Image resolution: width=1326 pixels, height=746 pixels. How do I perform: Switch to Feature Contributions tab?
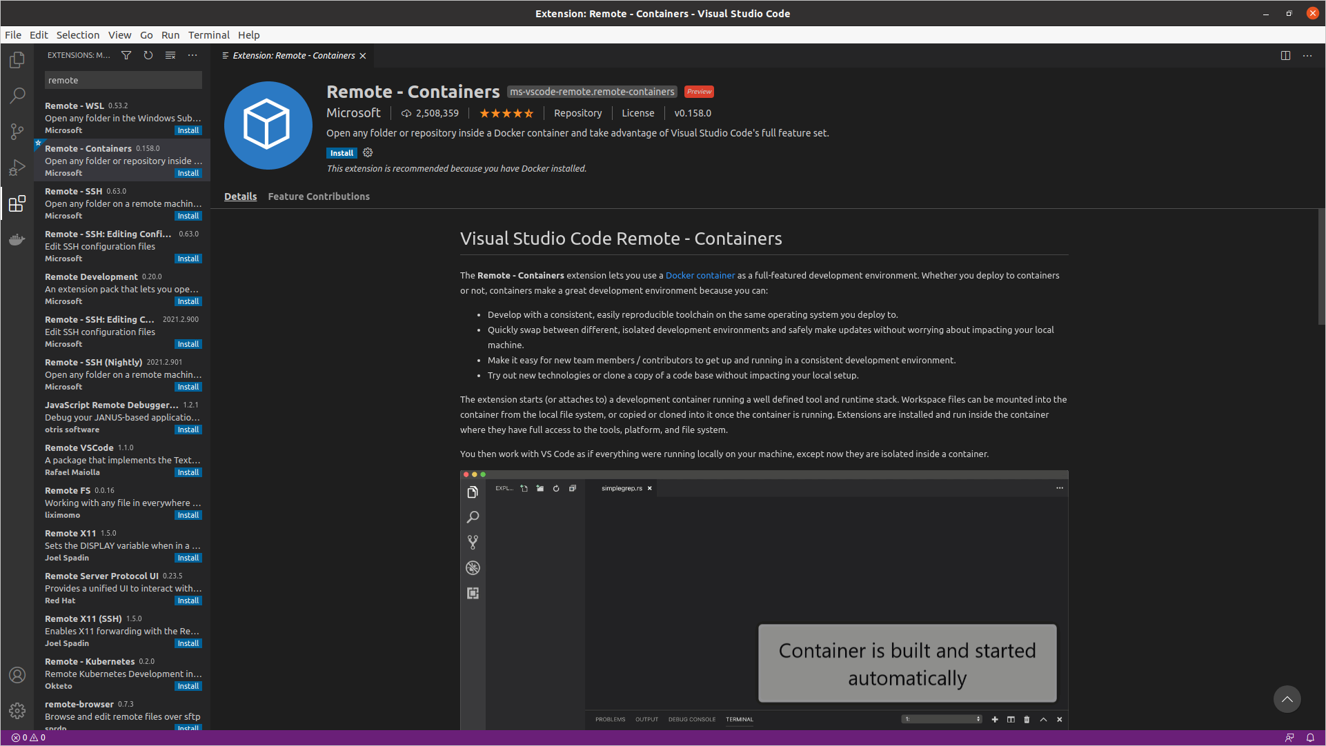pos(319,196)
